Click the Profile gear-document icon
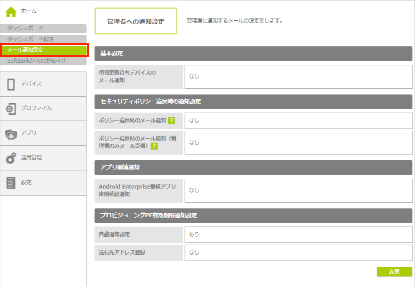The width and height of the screenshot is (415, 287). click(x=11, y=109)
